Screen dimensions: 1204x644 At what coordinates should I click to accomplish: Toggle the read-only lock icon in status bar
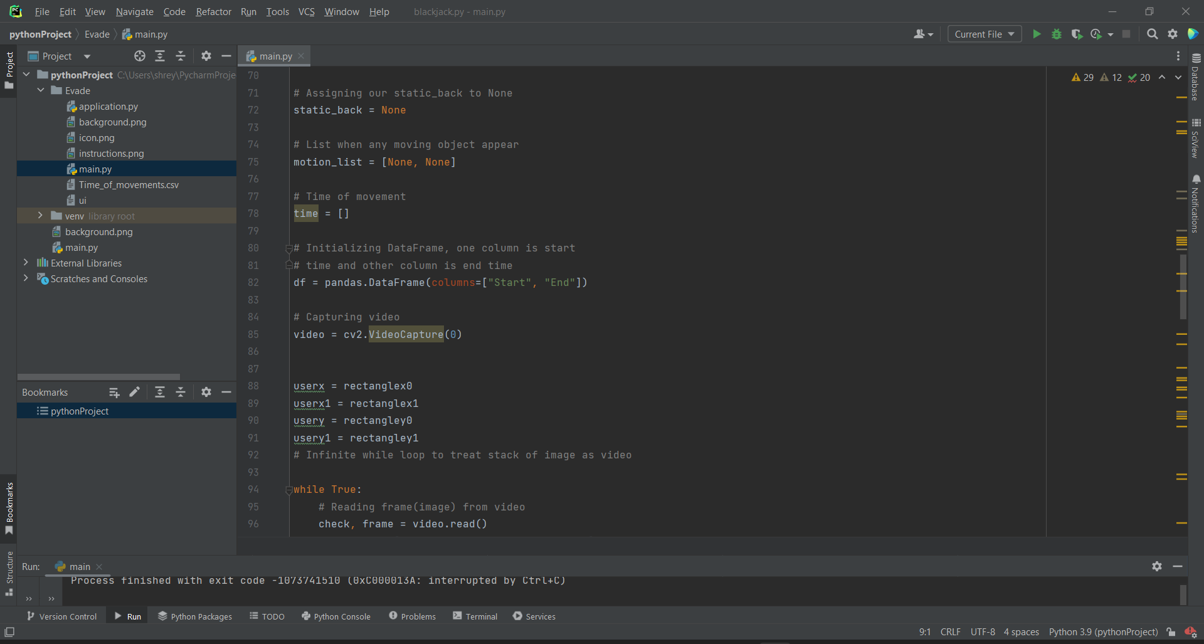[1171, 632]
